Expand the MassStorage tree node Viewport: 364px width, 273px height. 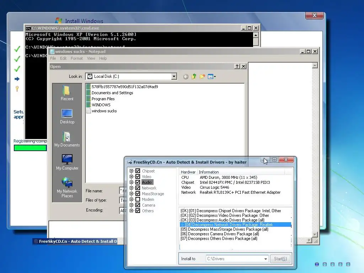(132, 194)
